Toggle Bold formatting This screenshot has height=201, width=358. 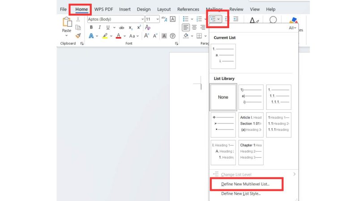[x=91, y=27]
